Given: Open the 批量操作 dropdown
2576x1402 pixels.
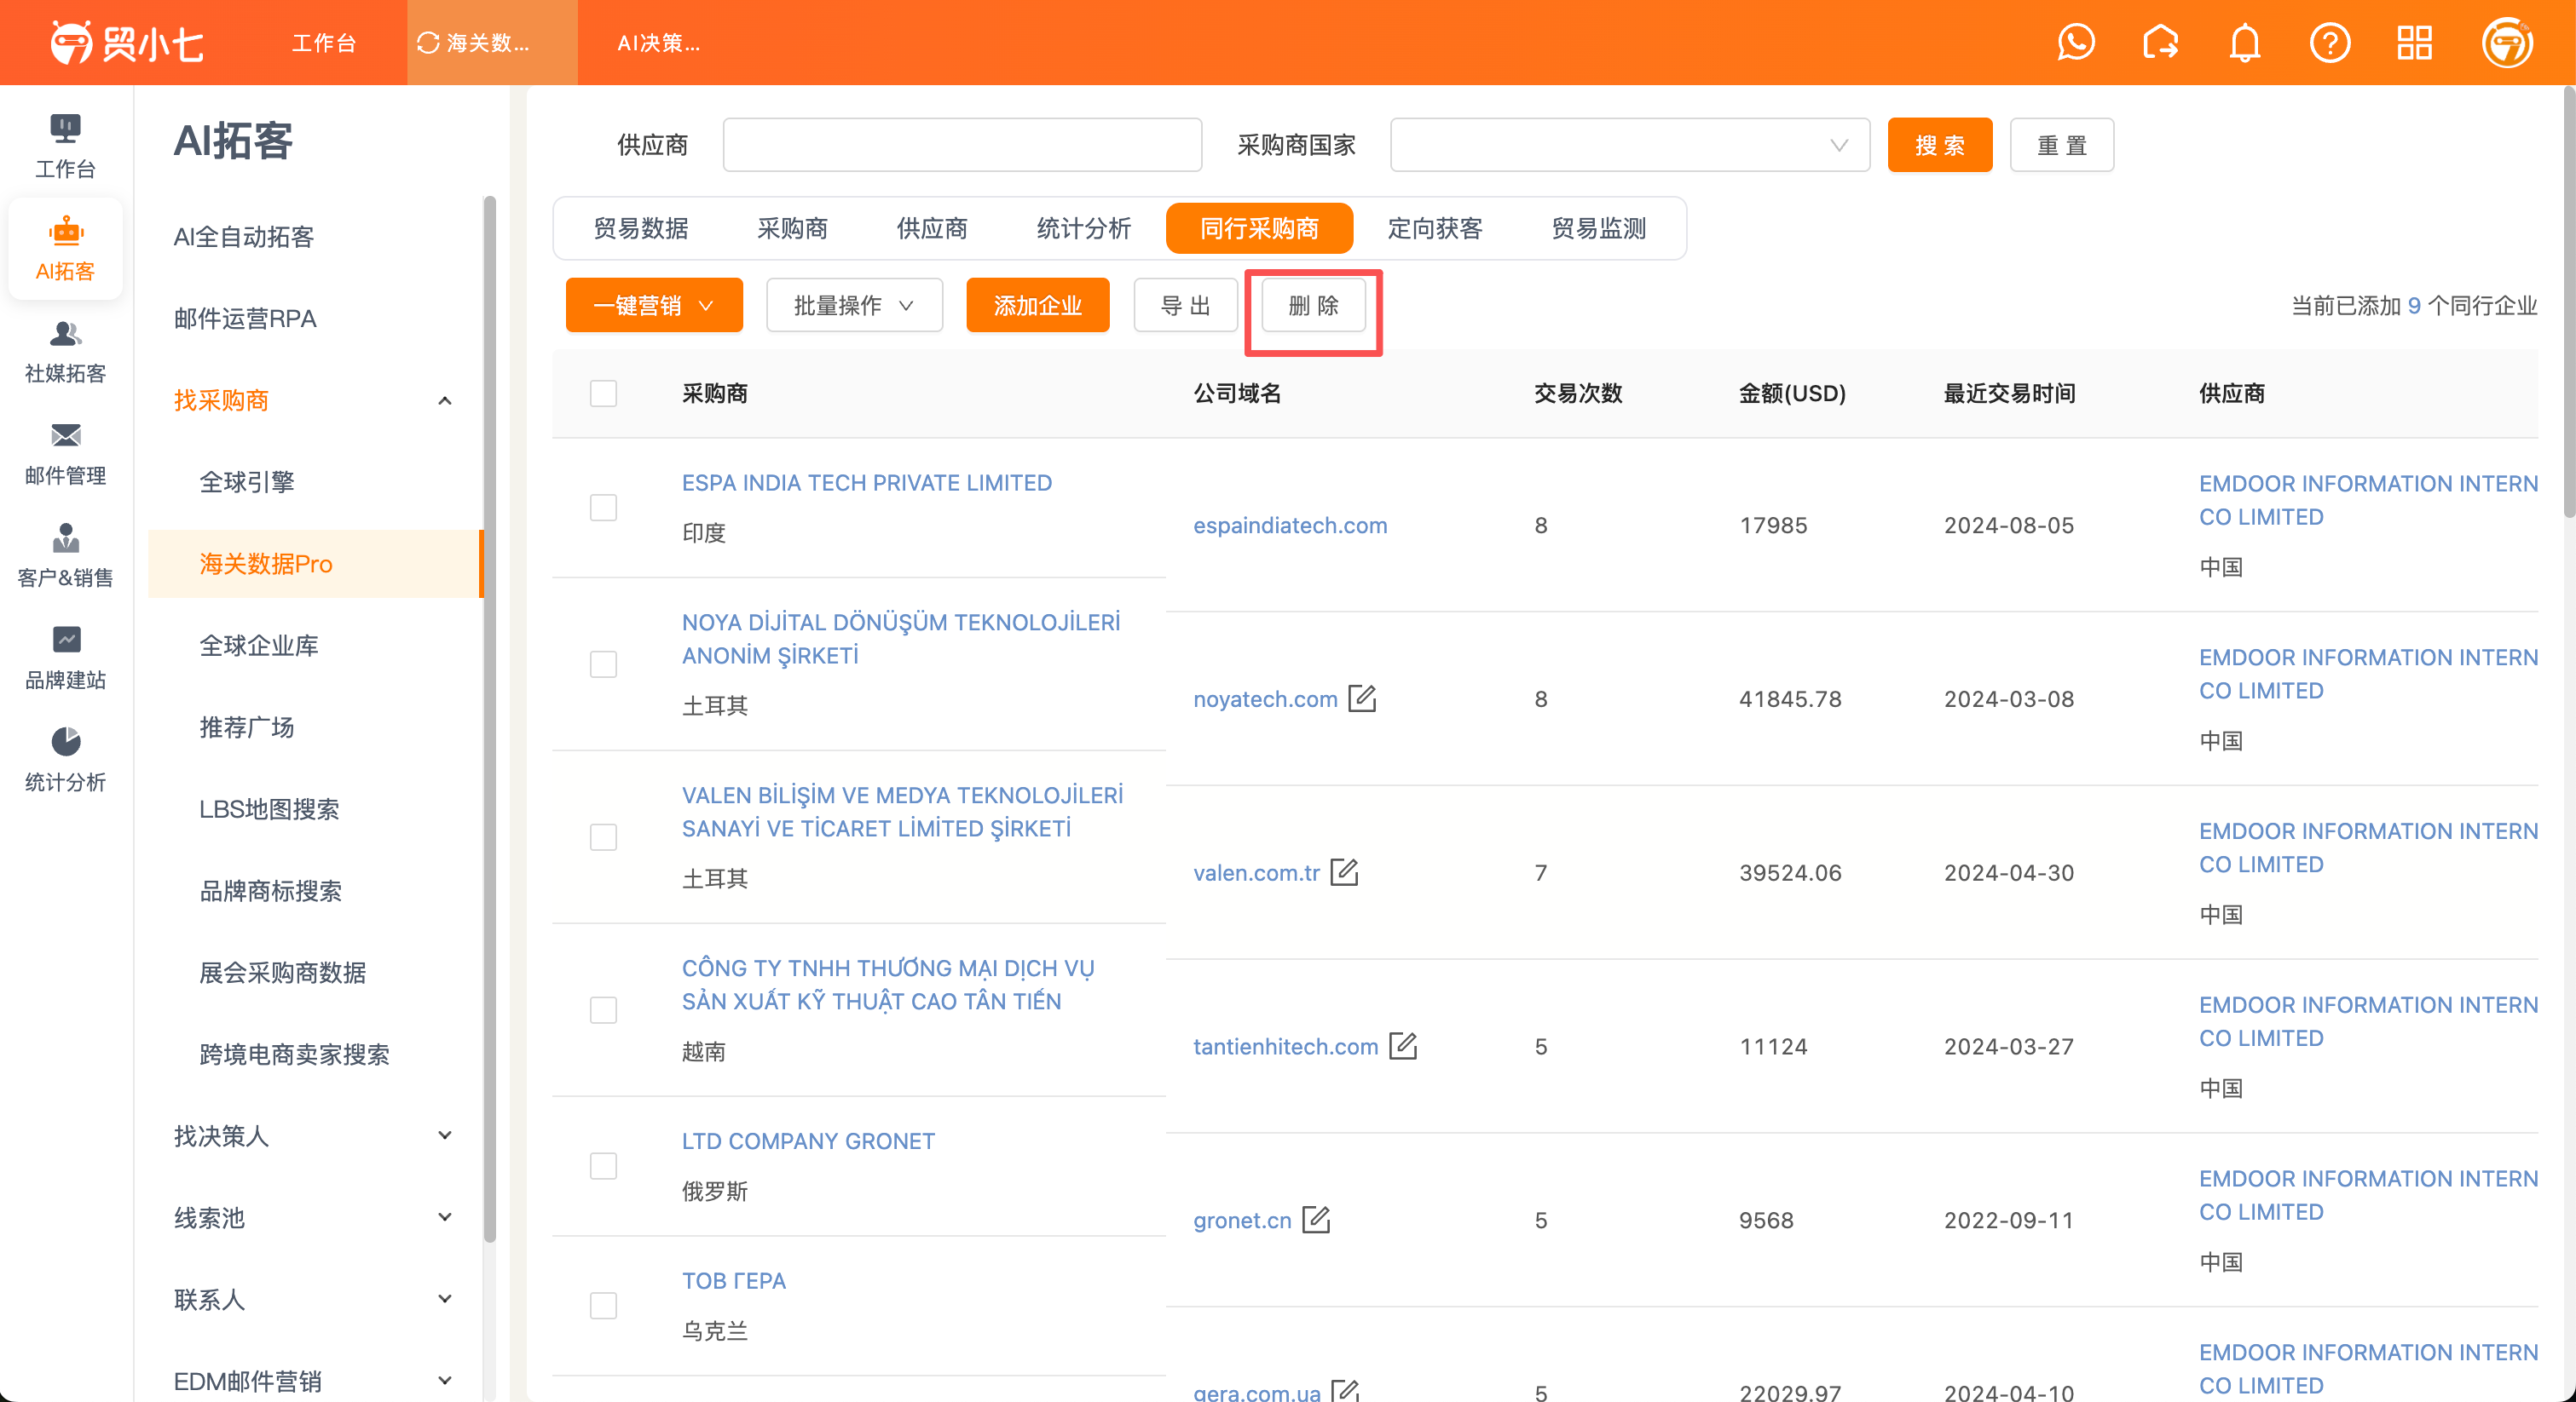Looking at the screenshot, I should pos(854,305).
